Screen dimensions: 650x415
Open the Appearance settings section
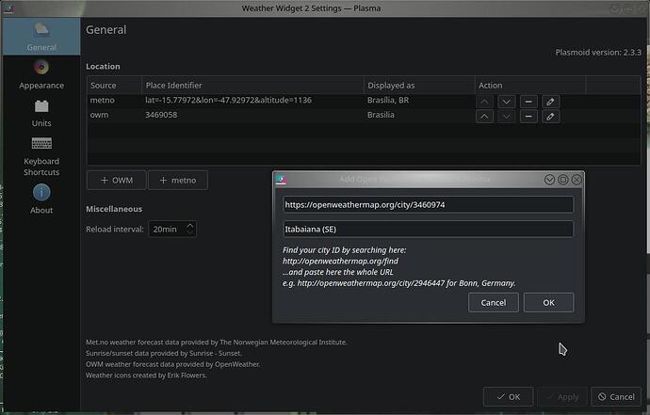click(x=41, y=75)
